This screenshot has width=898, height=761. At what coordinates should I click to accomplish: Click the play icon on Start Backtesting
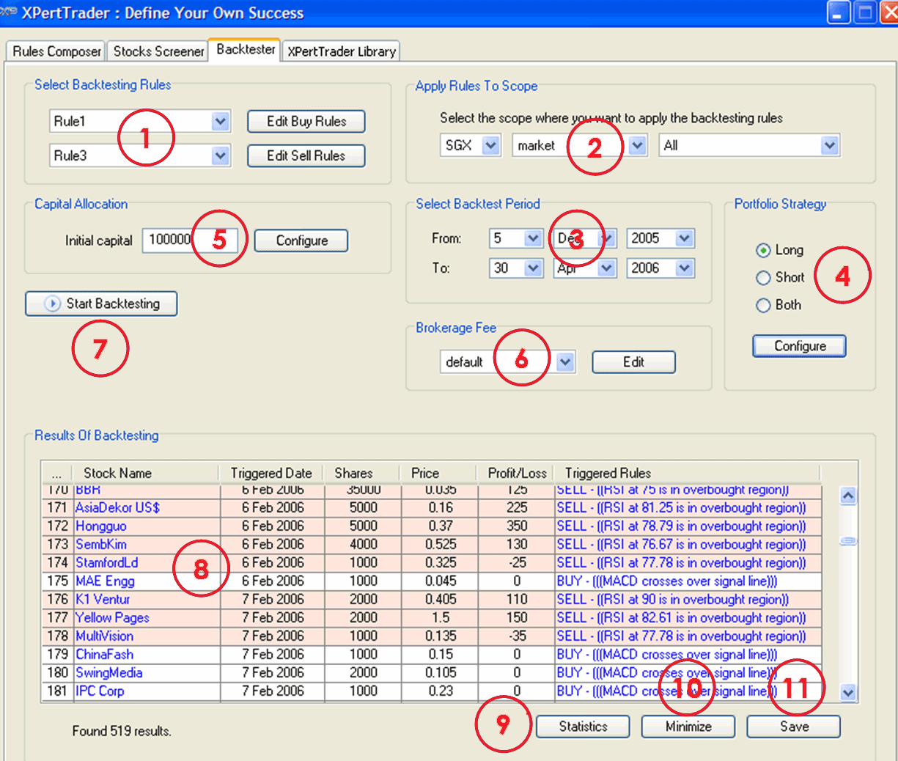(52, 304)
